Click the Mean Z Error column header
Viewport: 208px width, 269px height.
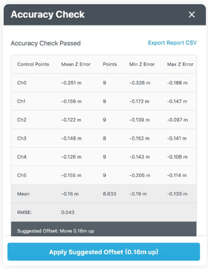tap(76, 64)
